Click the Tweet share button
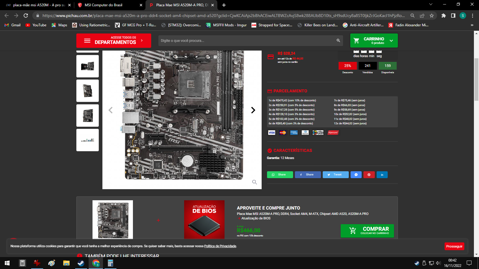479x269 pixels. coord(336,175)
